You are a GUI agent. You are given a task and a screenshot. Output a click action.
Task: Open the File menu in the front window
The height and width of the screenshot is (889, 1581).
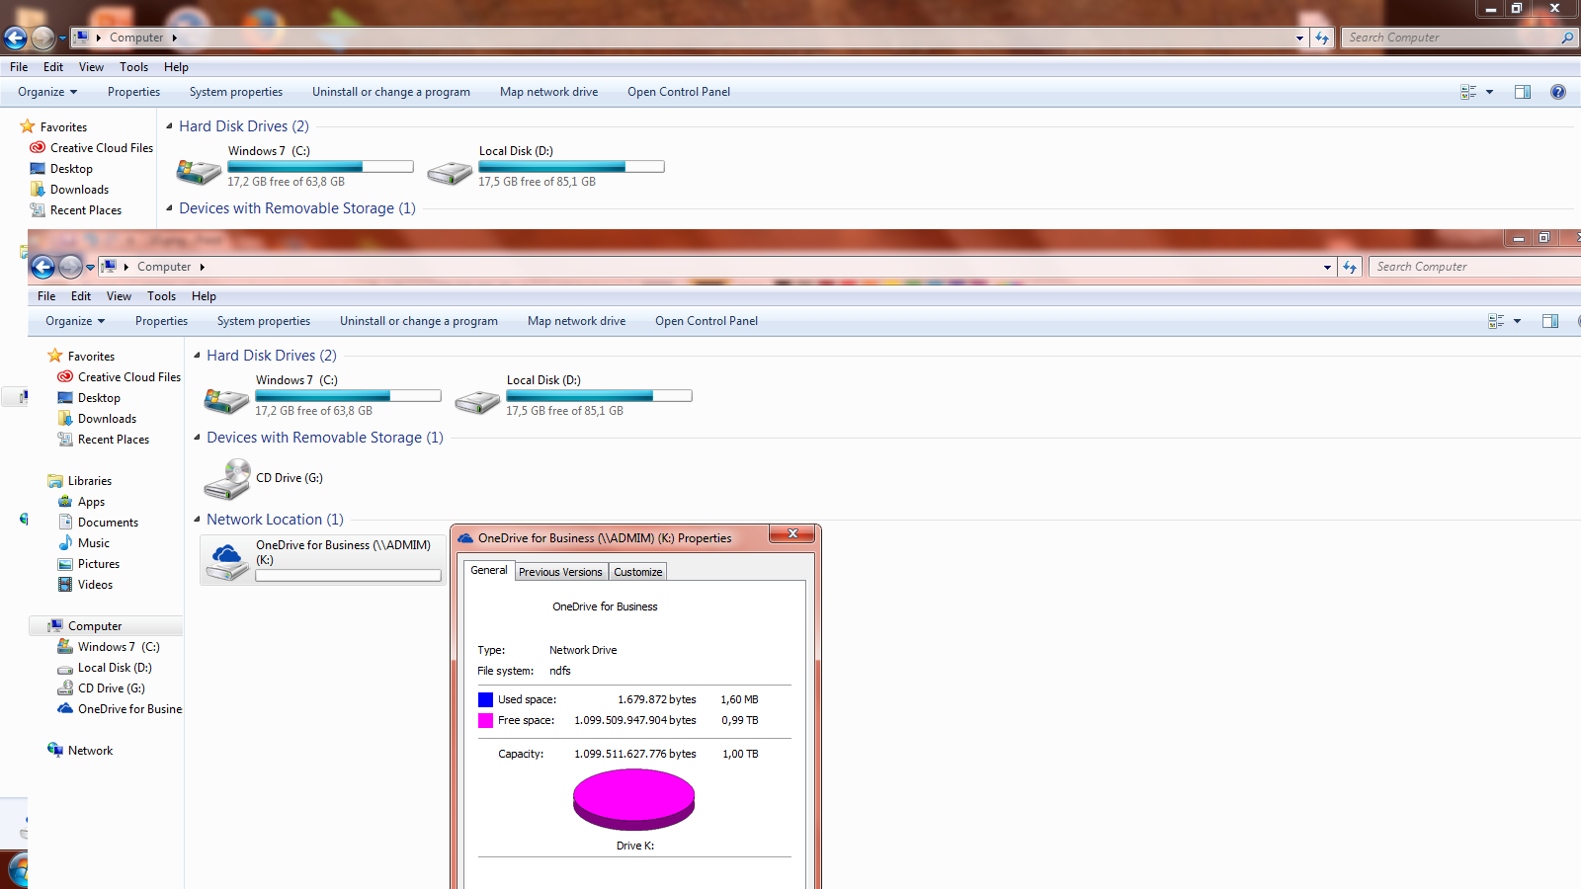[x=46, y=296]
